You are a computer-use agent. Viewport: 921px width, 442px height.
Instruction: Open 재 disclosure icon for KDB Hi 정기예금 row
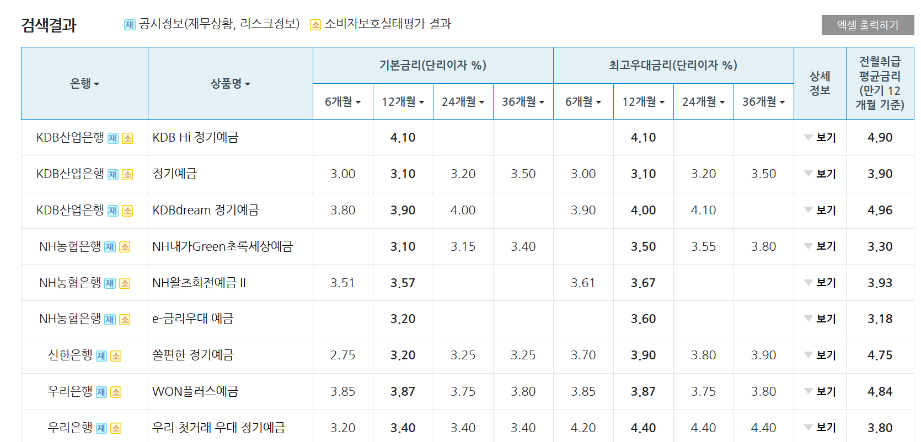point(113,138)
